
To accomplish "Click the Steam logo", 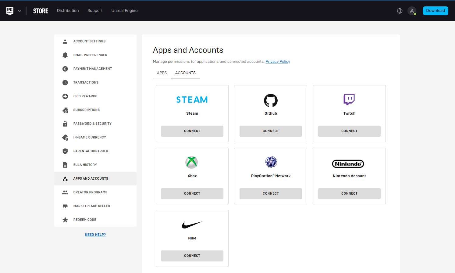I will 192,100.
